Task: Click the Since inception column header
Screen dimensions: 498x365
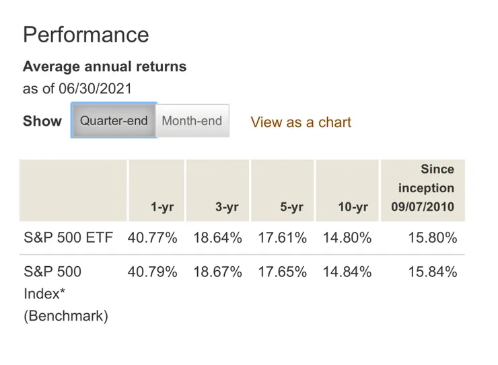Action: (x=423, y=188)
